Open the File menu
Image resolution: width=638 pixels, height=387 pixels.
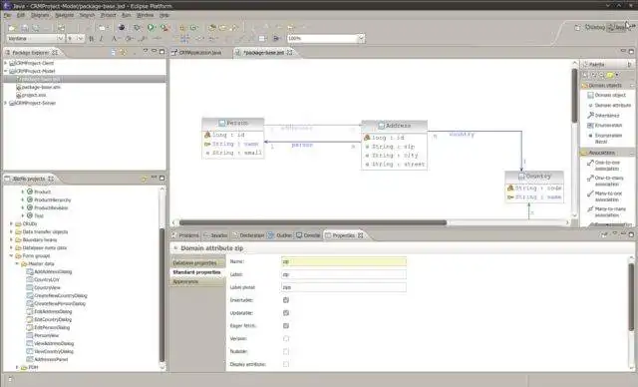(x=7, y=15)
